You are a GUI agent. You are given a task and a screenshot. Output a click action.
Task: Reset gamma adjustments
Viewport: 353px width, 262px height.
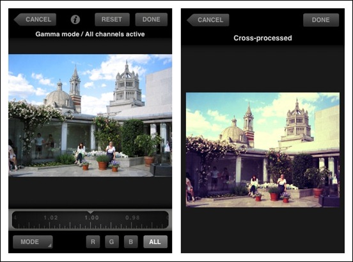point(112,20)
